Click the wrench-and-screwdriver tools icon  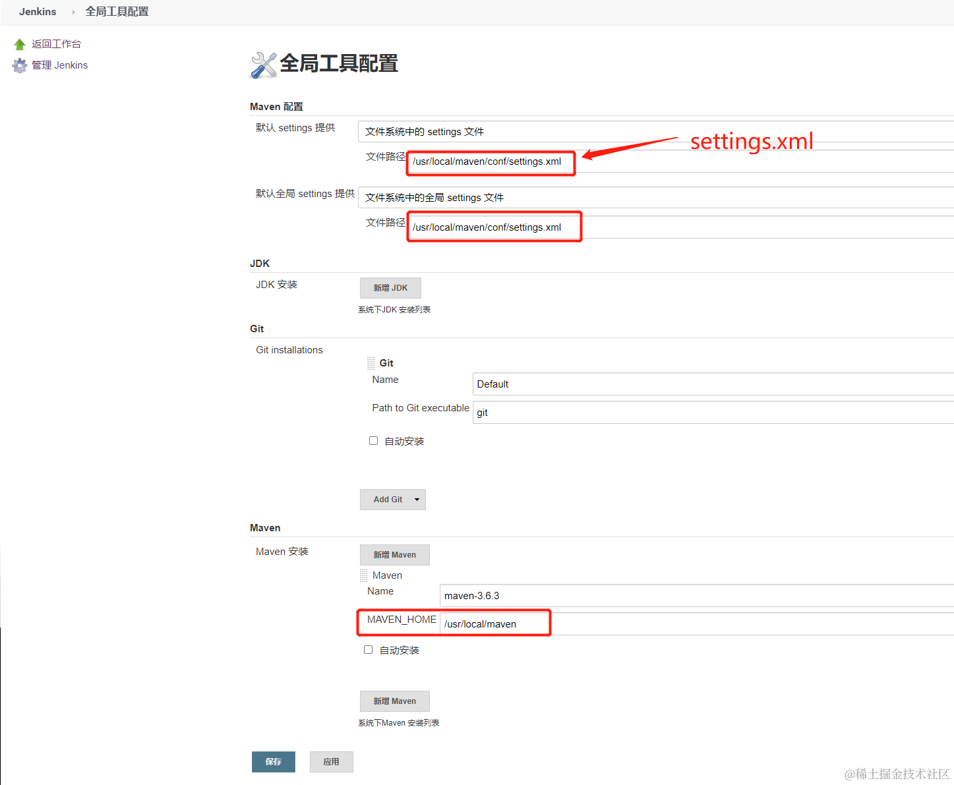pos(264,65)
